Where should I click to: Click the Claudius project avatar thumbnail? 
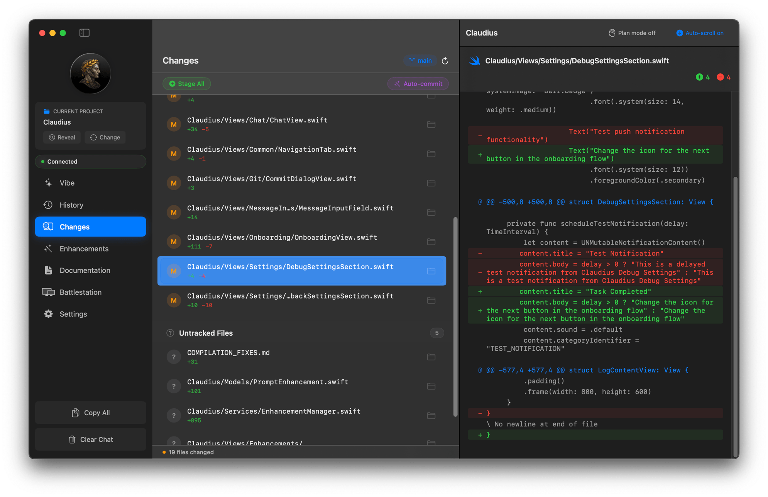click(x=90, y=73)
